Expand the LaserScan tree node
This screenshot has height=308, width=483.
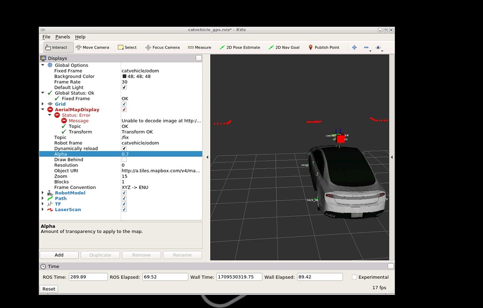[x=43, y=210]
